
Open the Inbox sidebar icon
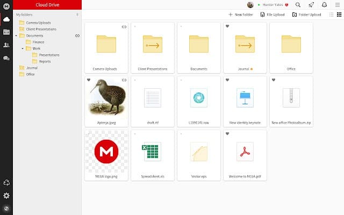coord(6,32)
